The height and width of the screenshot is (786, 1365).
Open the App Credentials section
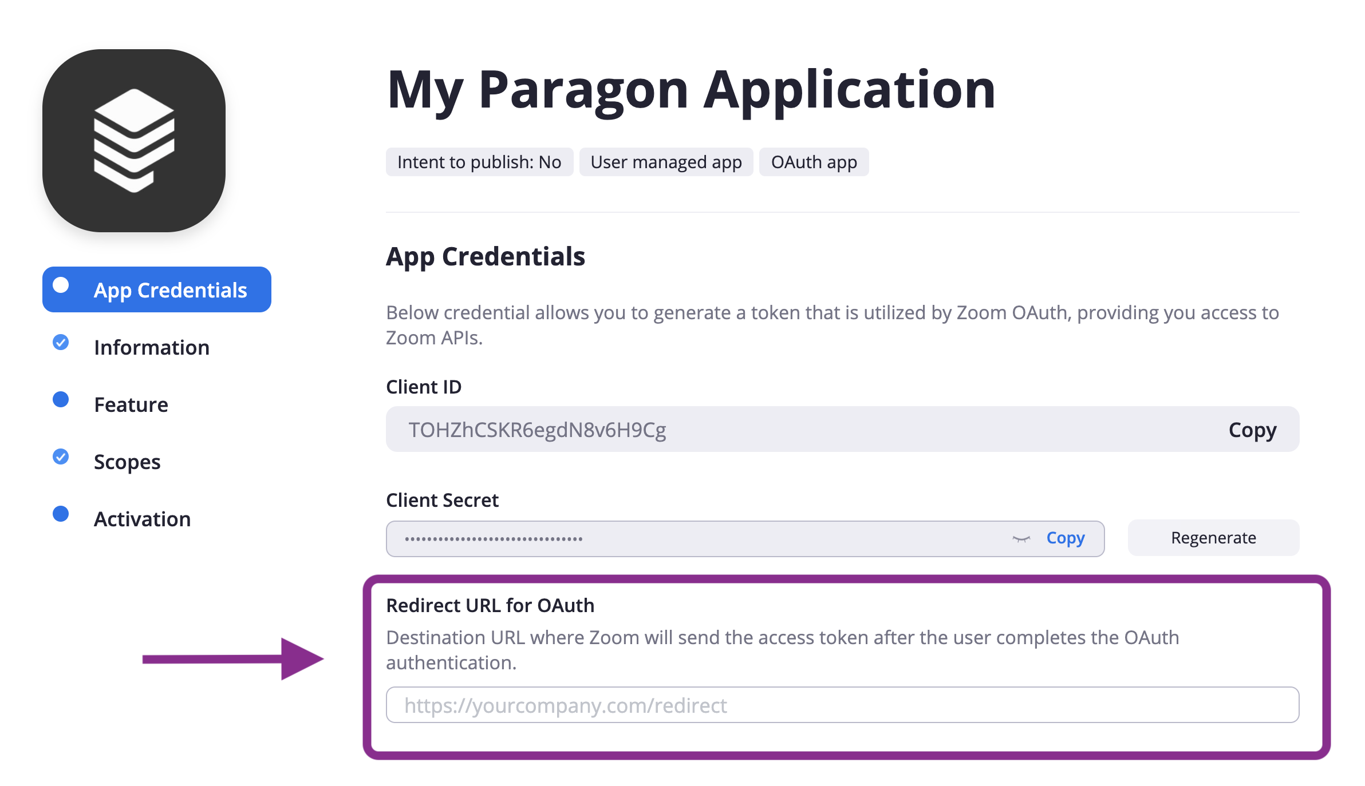pos(157,289)
